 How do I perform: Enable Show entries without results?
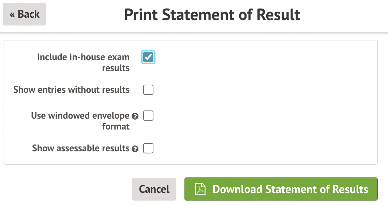148,90
